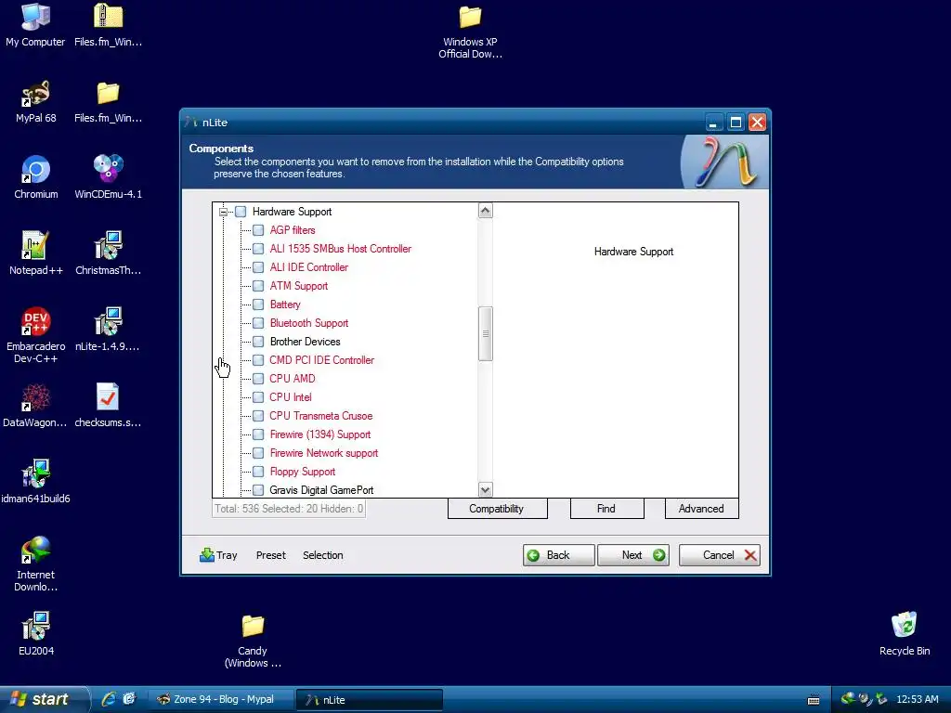Viewport: 951px width, 713px height.
Task: Click the second quick launch icon next to IE
Action: 129,699
